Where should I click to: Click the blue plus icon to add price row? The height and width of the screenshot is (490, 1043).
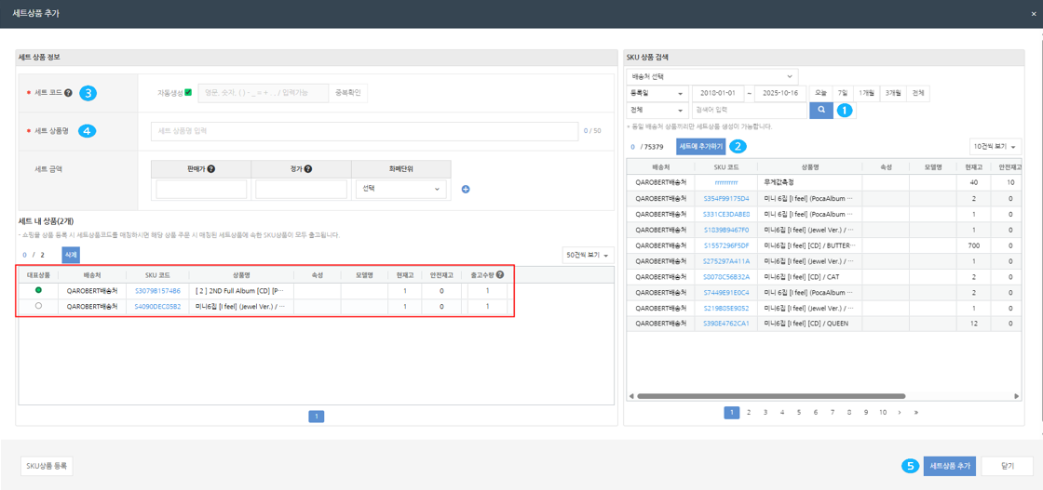(x=466, y=190)
